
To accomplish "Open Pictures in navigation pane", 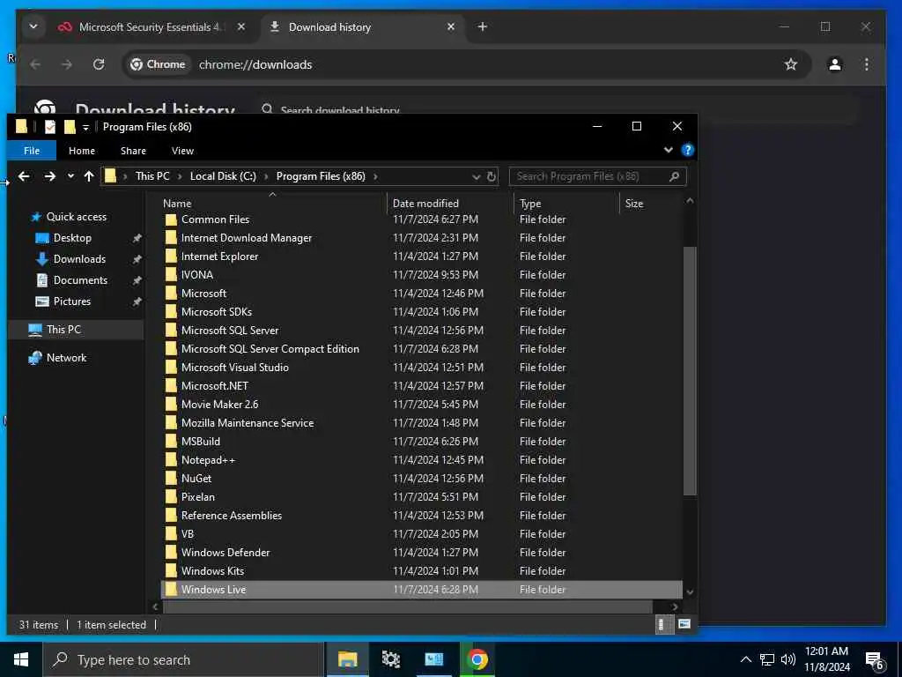I will [x=72, y=301].
